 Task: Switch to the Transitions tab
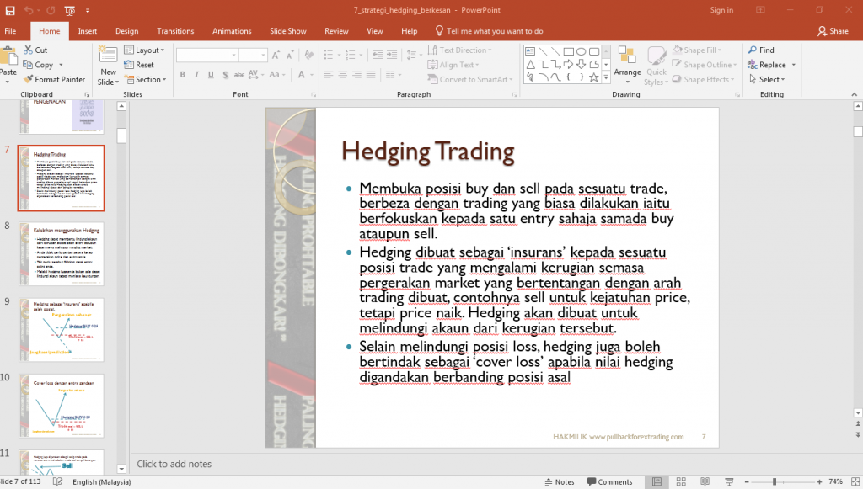click(175, 31)
